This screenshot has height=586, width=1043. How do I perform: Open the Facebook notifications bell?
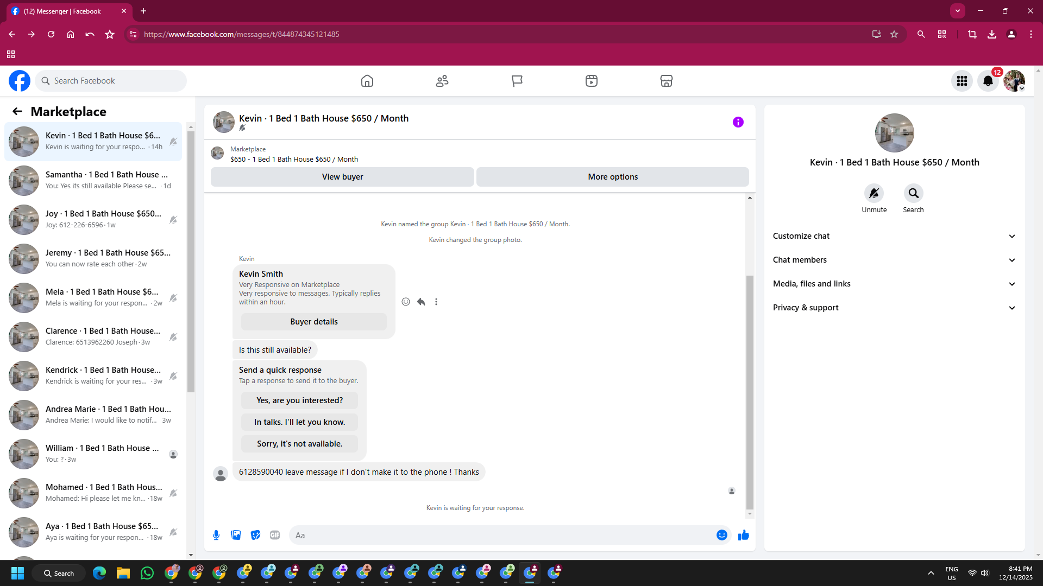(988, 81)
